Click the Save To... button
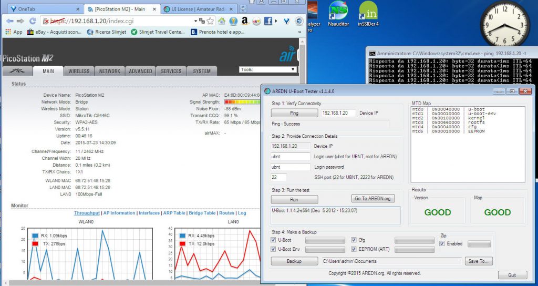The height and width of the screenshot is (286, 538). [479, 261]
